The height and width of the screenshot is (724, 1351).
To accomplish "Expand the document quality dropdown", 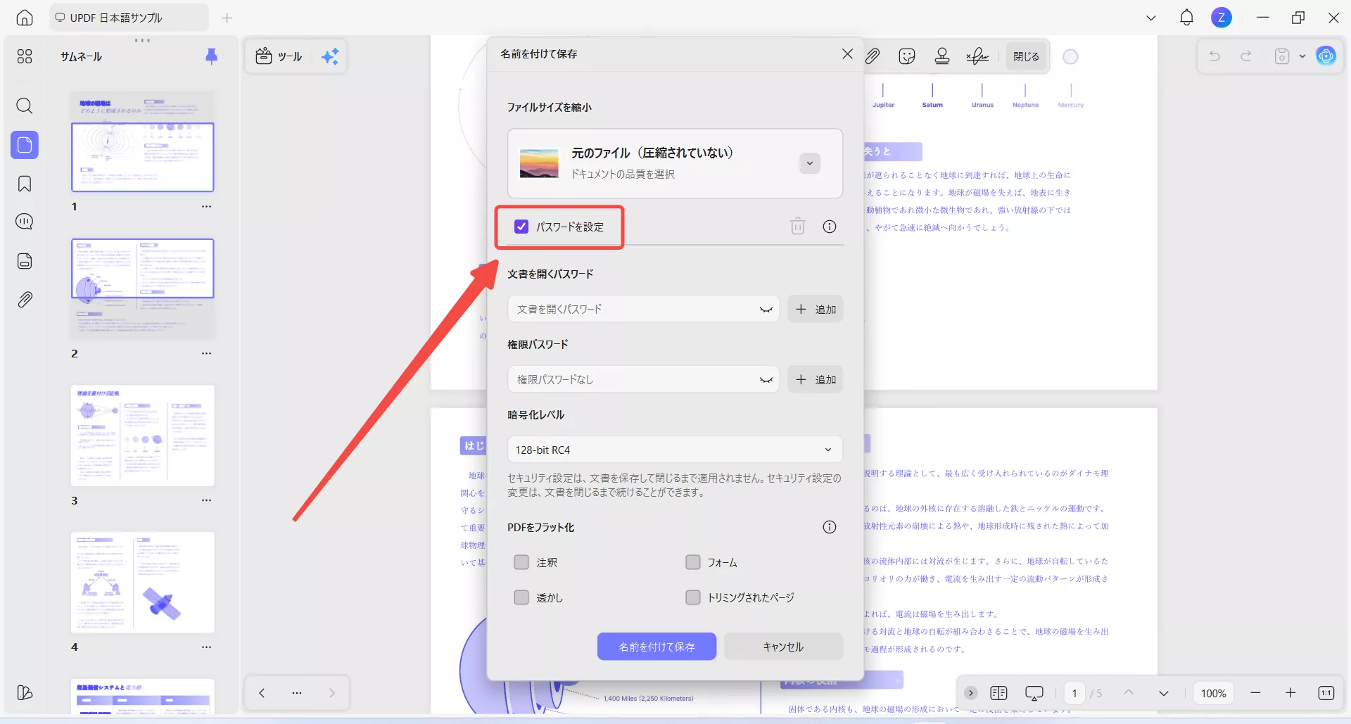I will 809,163.
